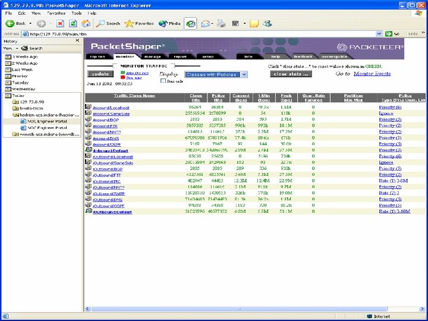Click the /Inbound/Localhost class icon
Viewport: 428px width, 321px height.
88,107
